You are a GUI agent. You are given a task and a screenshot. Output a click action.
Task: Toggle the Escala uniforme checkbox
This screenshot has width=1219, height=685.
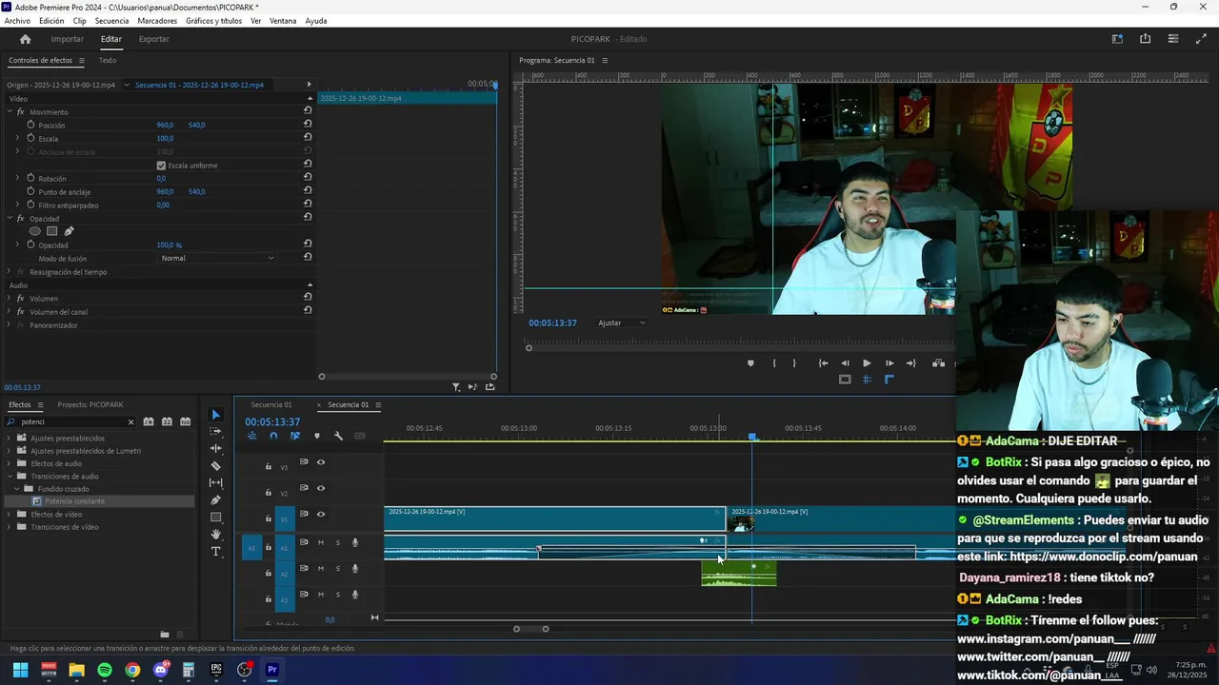coord(161,166)
